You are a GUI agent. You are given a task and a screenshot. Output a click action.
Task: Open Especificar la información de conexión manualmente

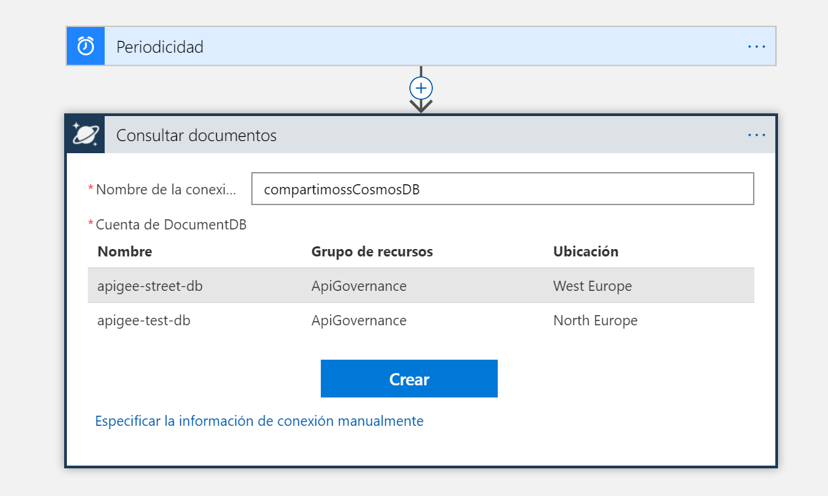click(259, 420)
